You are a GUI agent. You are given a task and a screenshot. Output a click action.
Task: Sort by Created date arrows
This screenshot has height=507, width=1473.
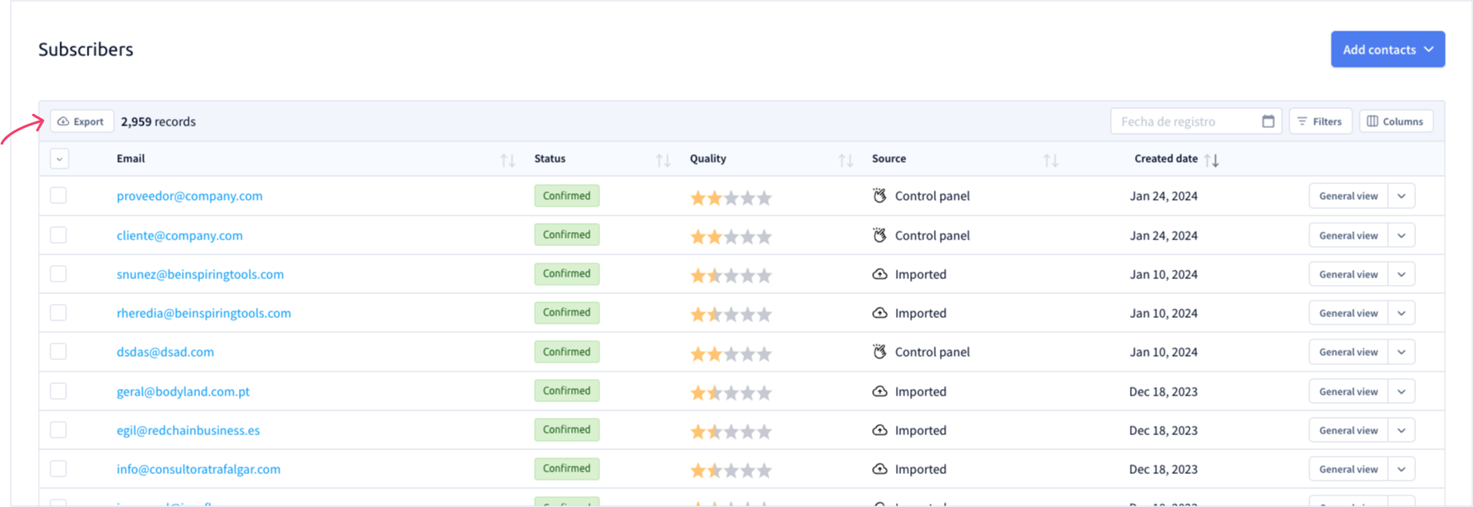pyautogui.click(x=1212, y=160)
